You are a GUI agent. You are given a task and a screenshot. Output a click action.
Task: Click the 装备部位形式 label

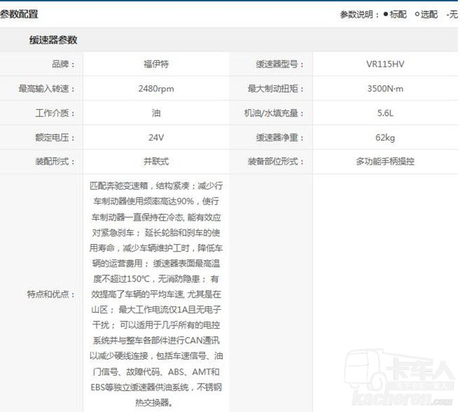[x=275, y=162]
